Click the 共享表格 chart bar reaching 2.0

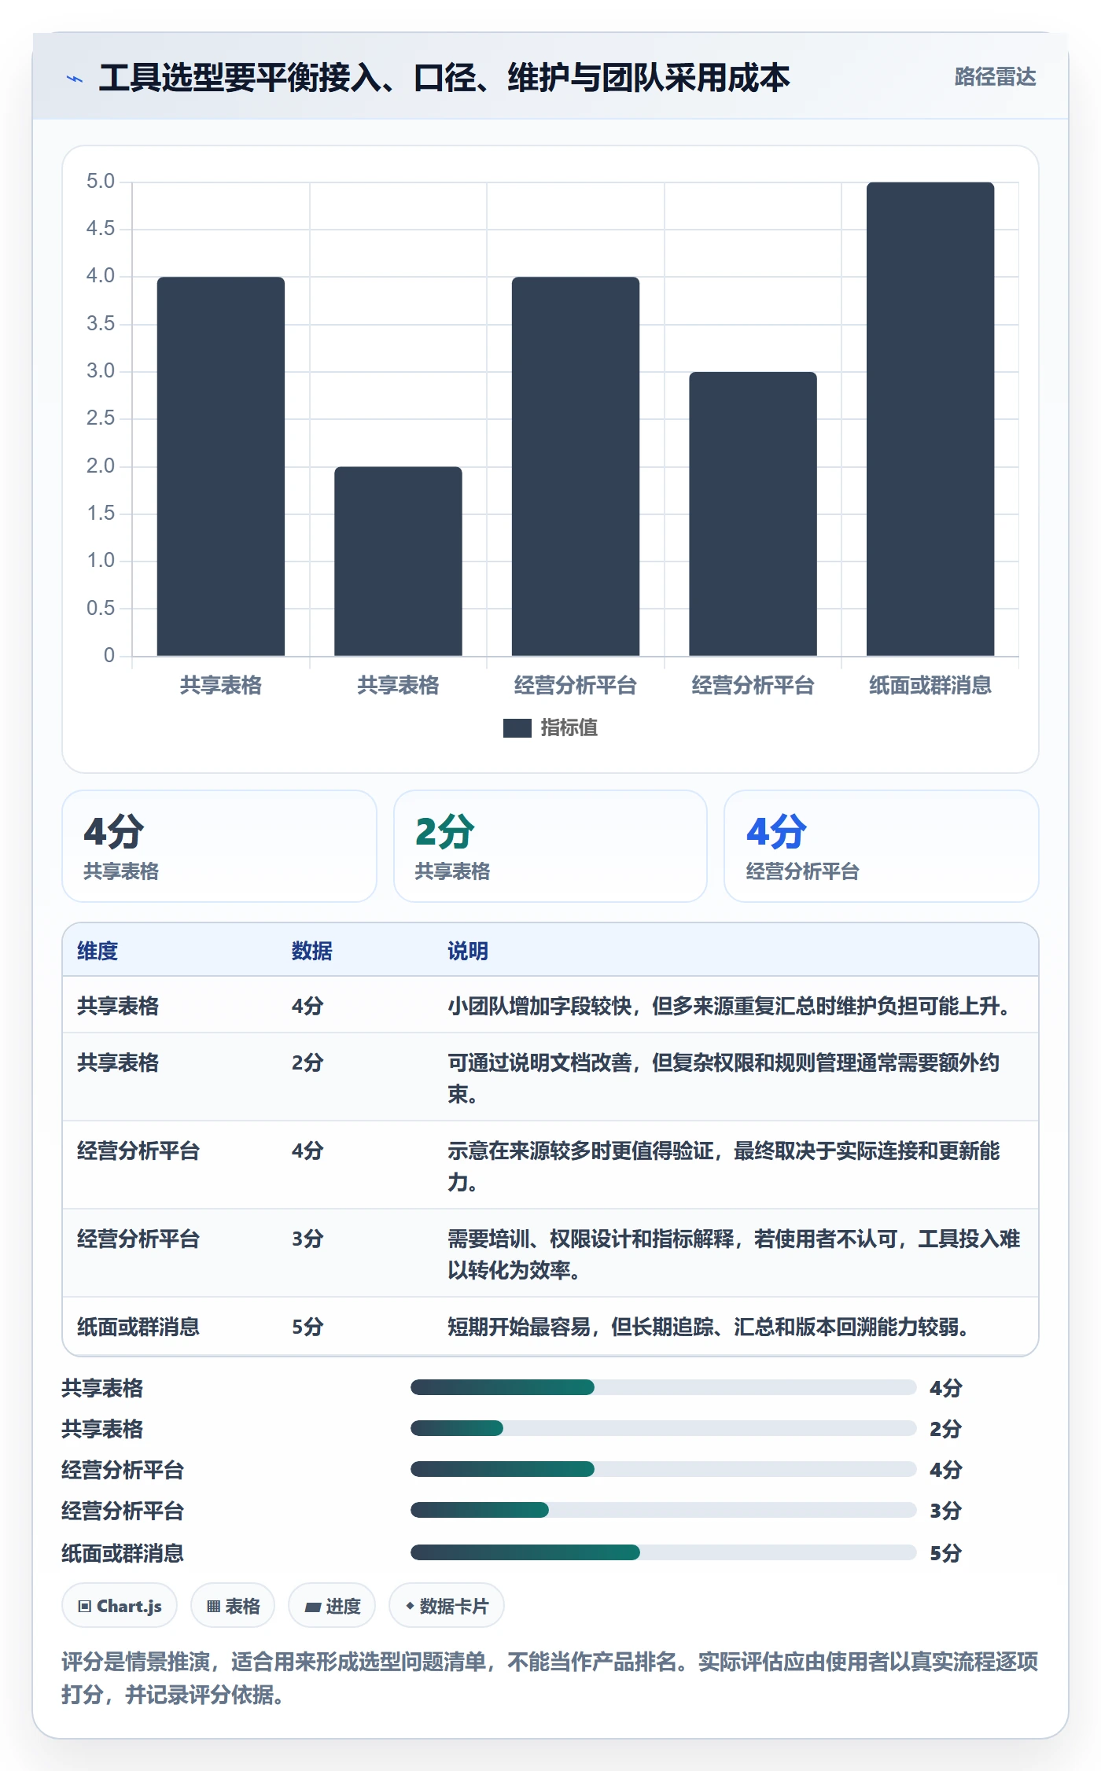pos(398,561)
